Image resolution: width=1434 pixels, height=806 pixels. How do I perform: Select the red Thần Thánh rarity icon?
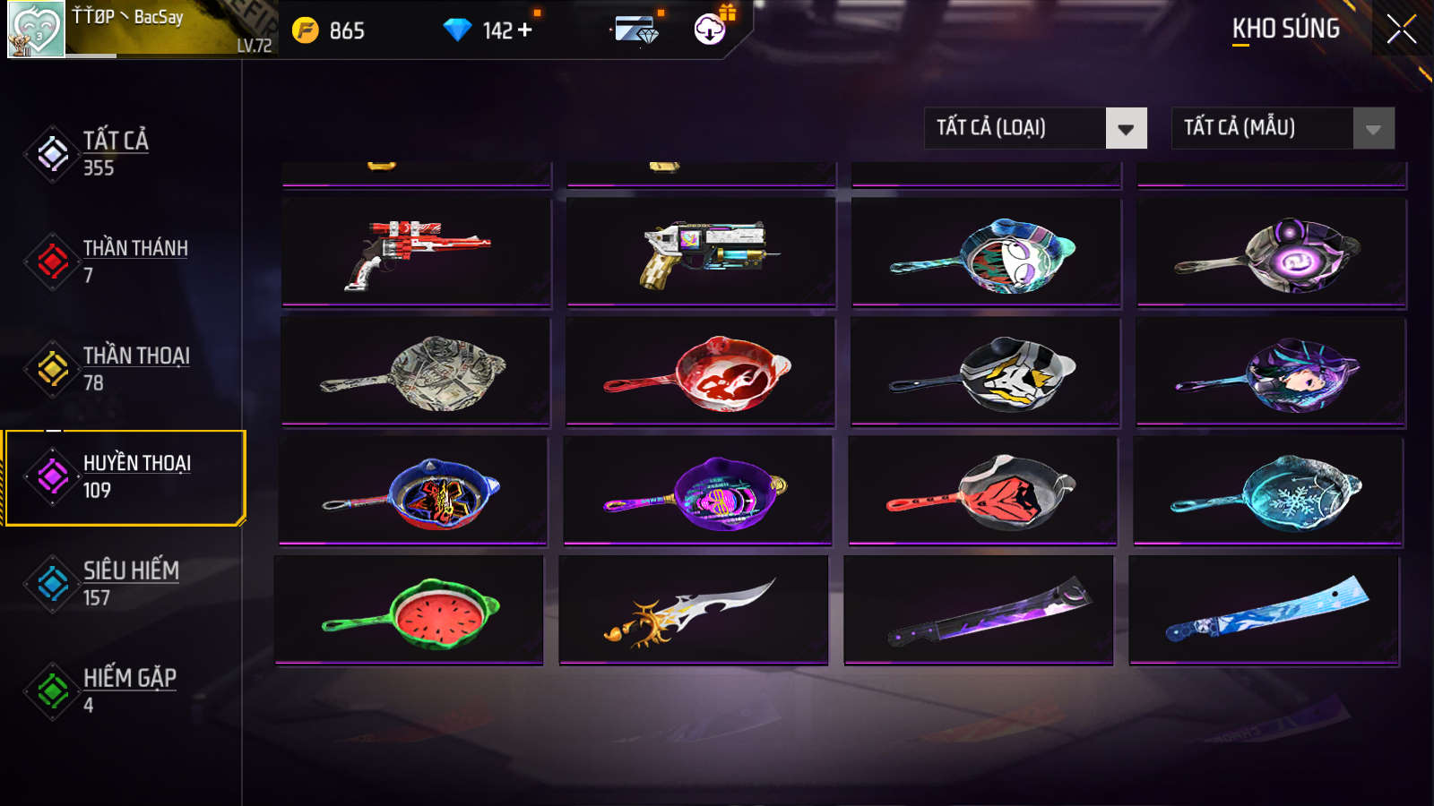53,262
